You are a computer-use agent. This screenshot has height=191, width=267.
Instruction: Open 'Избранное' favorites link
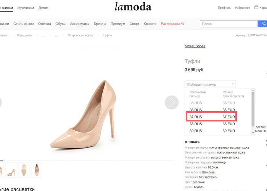point(243,8)
